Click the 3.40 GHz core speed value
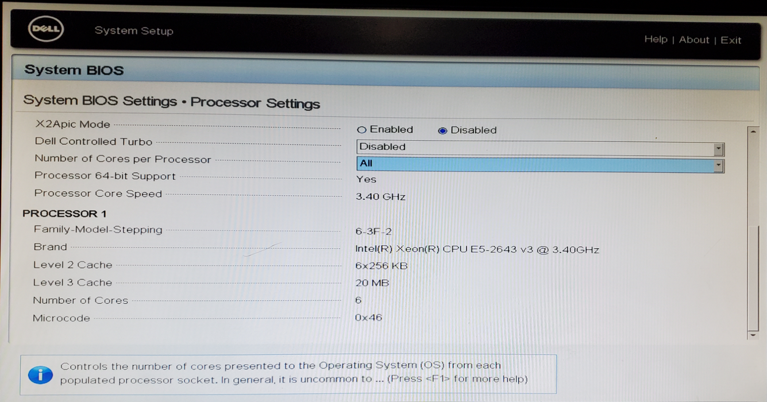767x402 pixels. 380,196
